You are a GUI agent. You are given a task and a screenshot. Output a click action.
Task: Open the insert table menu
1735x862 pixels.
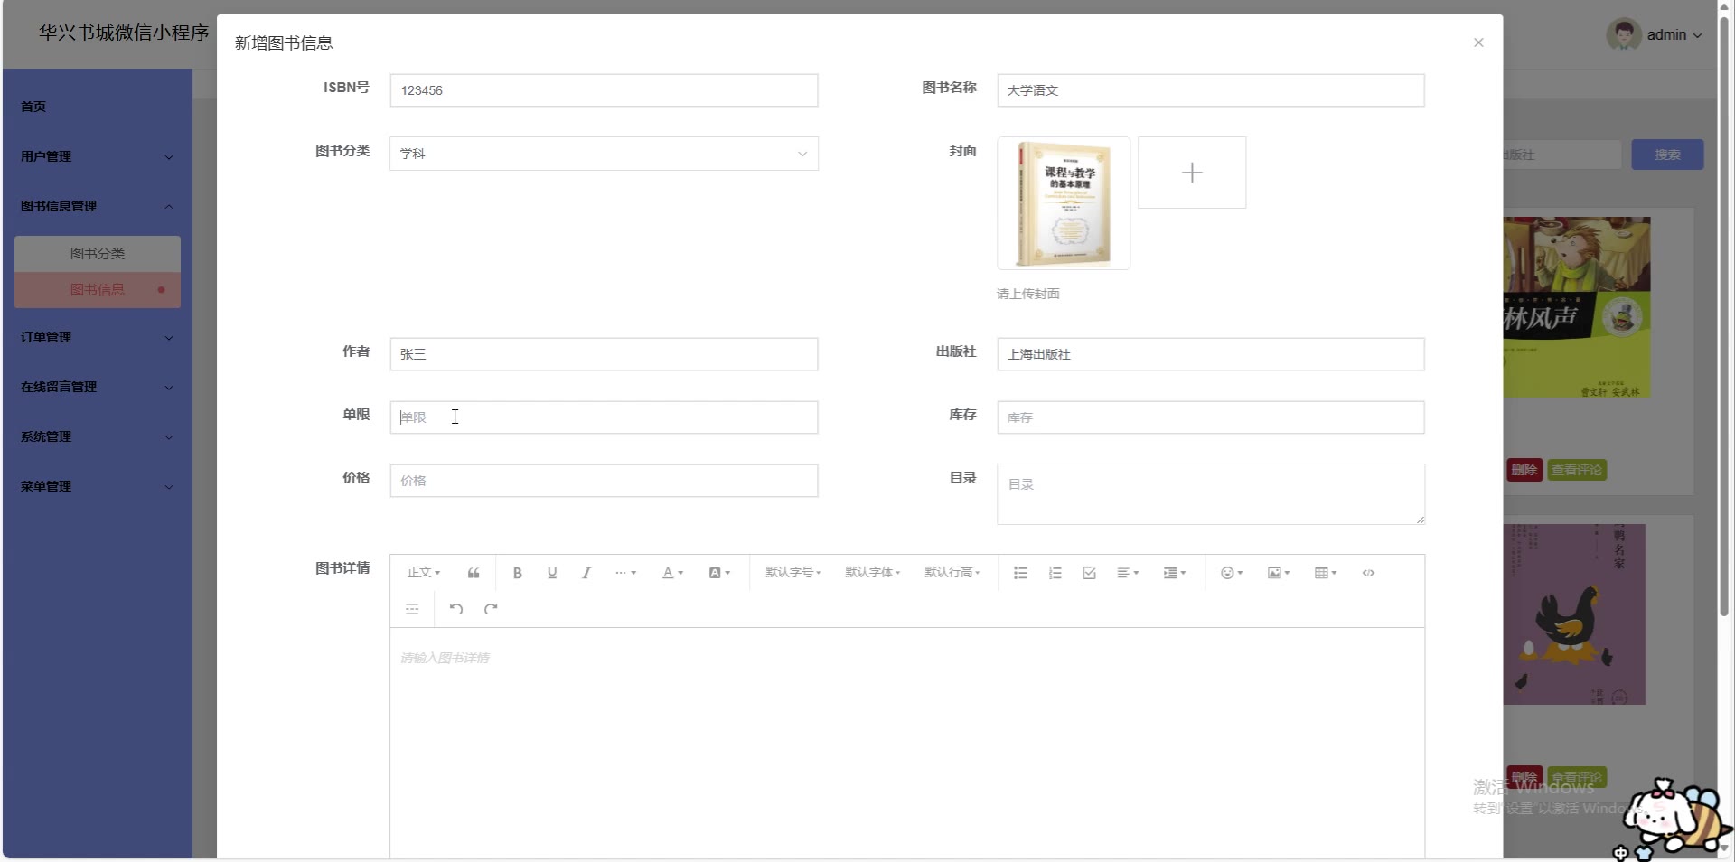pyautogui.click(x=1326, y=573)
